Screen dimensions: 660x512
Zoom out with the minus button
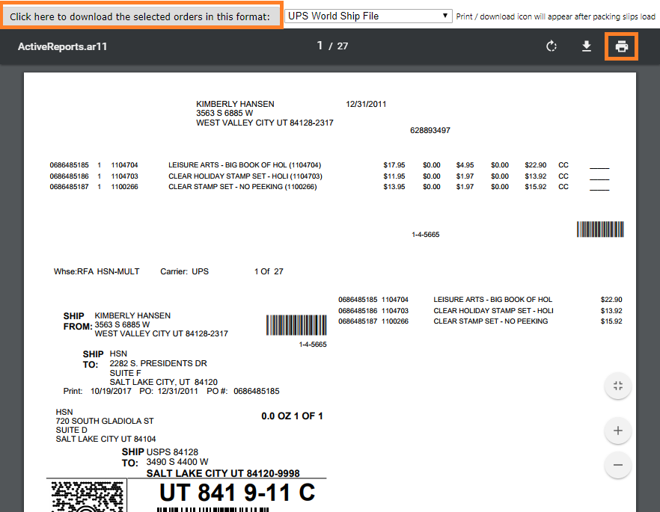coord(617,465)
